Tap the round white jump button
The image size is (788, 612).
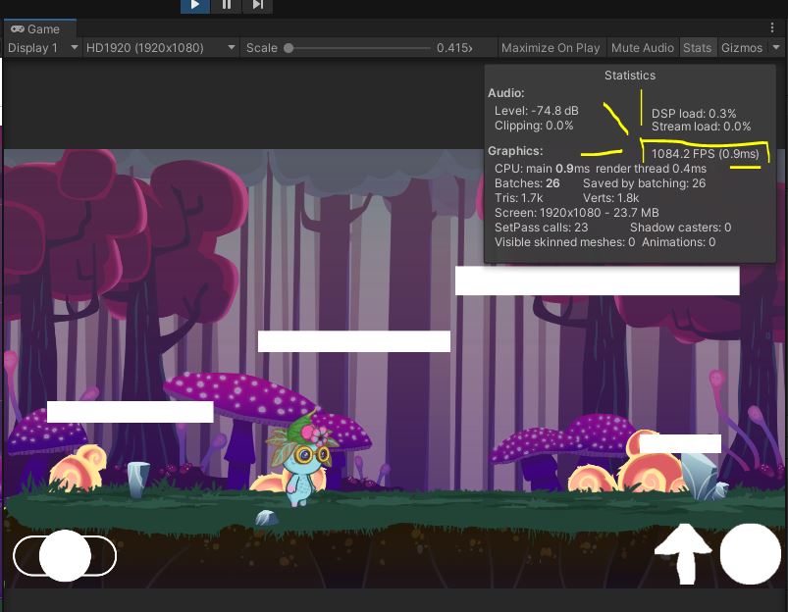pos(750,554)
